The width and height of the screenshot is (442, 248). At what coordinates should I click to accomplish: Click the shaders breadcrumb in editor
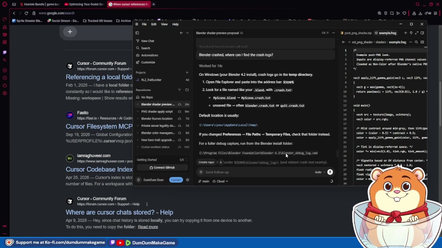381,42
